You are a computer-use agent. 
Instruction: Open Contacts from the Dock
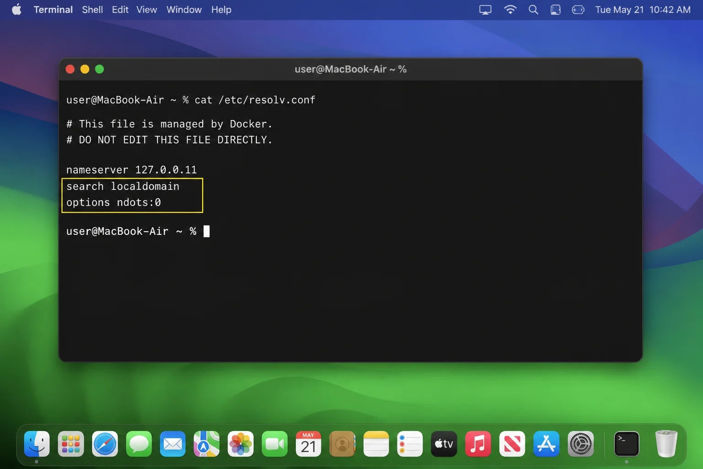342,444
